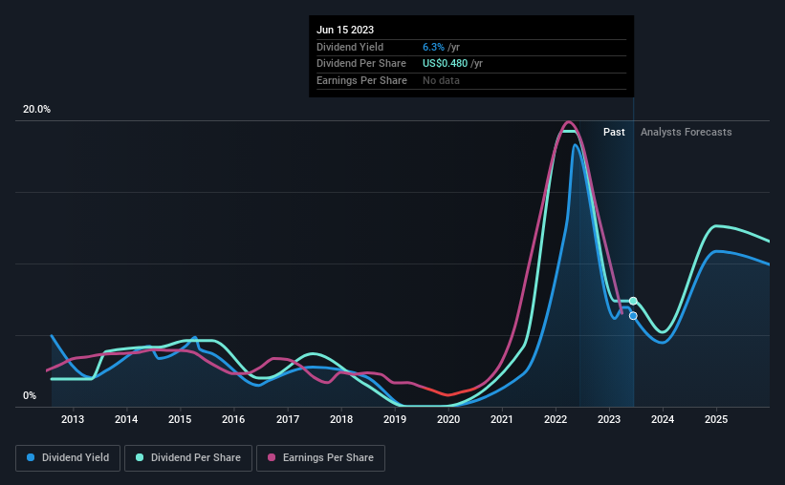Screen dimensions: 785x485
Task: Toggle the Dividend Per Share legend button
Action: (x=188, y=458)
